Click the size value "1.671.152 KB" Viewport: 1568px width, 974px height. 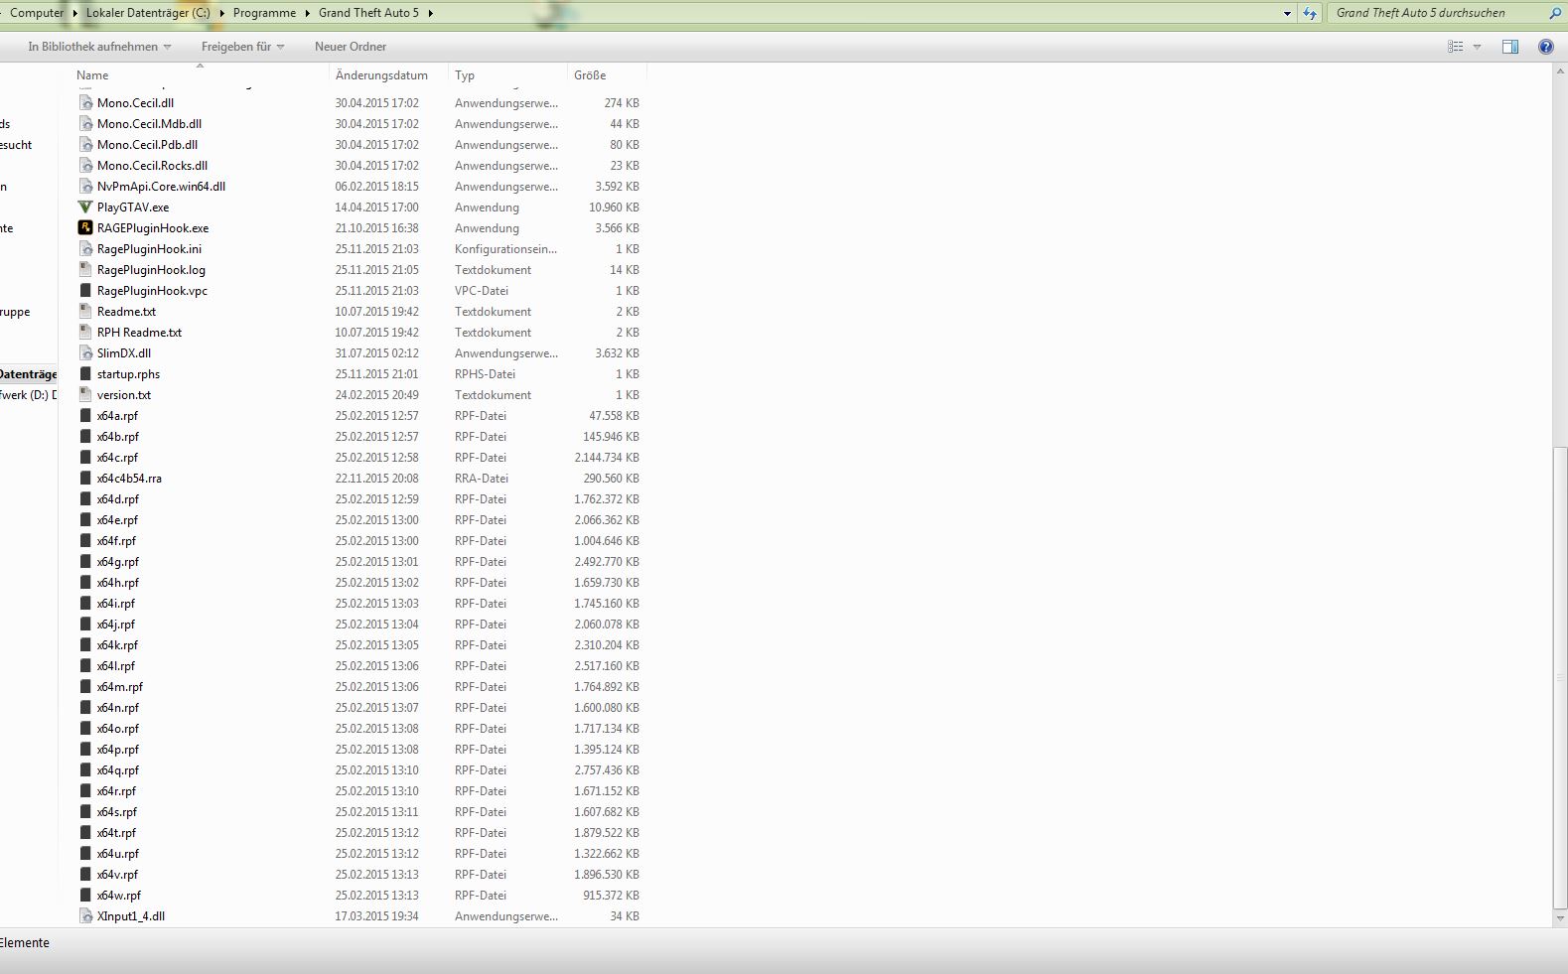607,791
